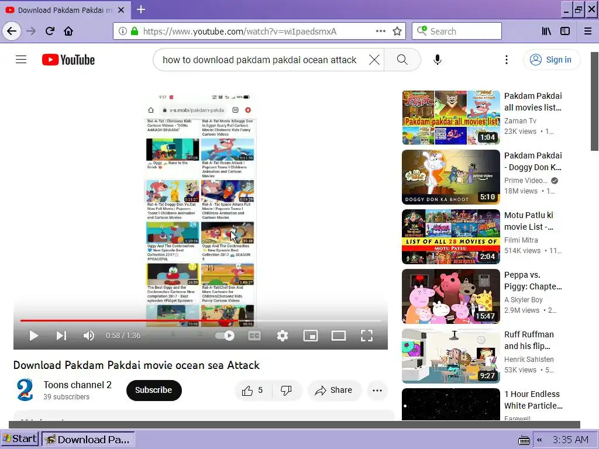
Task: Click in the YouTube search input
Action: (260, 60)
